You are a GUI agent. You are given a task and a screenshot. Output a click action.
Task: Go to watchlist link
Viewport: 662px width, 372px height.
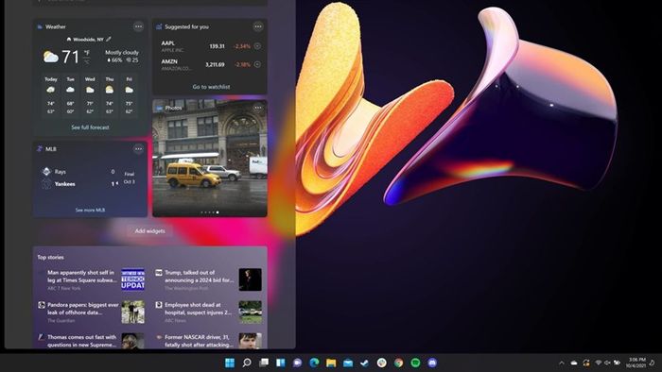pos(211,87)
